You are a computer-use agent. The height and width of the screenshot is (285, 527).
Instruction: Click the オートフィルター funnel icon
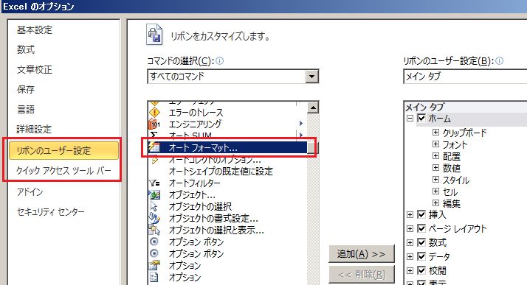[154, 183]
